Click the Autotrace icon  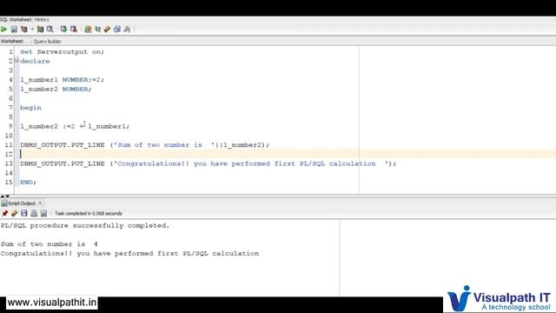point(40,29)
